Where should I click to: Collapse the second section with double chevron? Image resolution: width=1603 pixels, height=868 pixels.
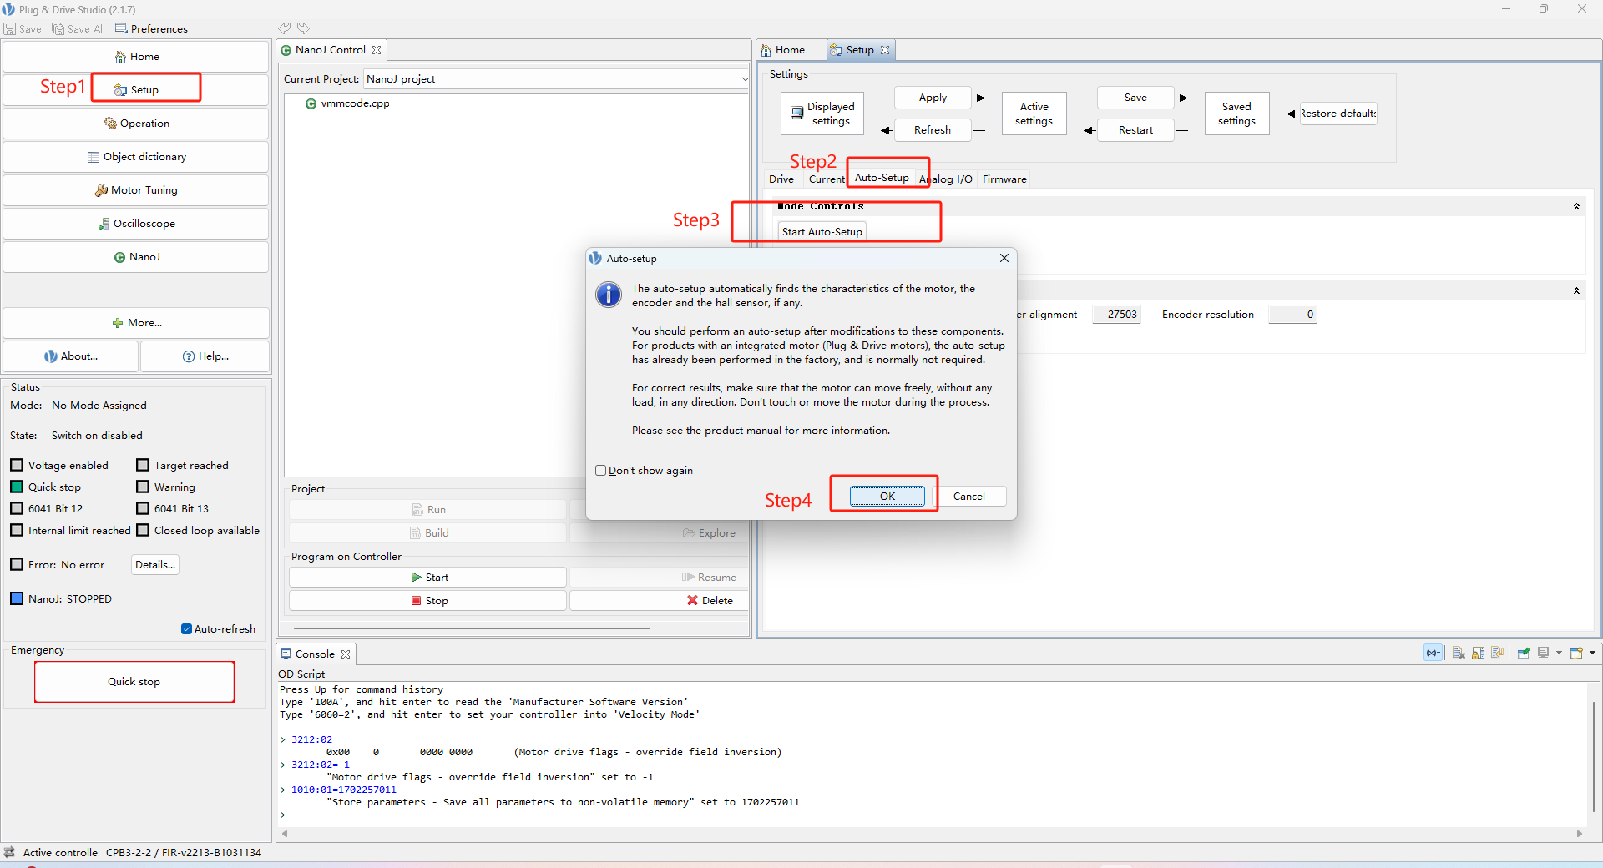pos(1576,291)
